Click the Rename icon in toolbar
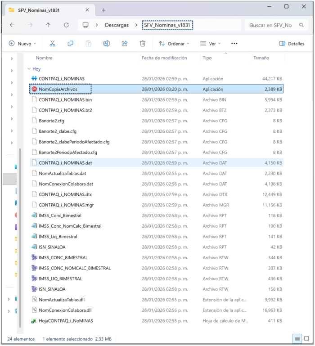Viewport: 315px width, 346px height. (x=106, y=44)
